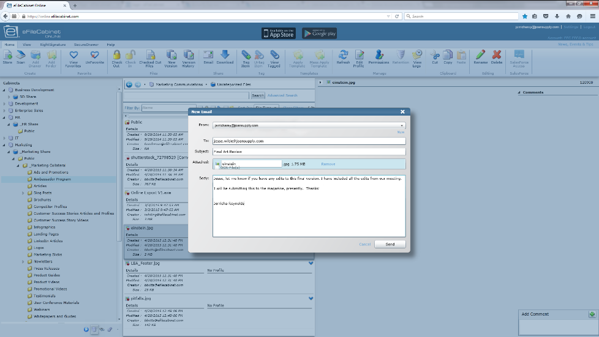Open the View ribbon tab
Screen dimensions: 599x337
(27, 45)
